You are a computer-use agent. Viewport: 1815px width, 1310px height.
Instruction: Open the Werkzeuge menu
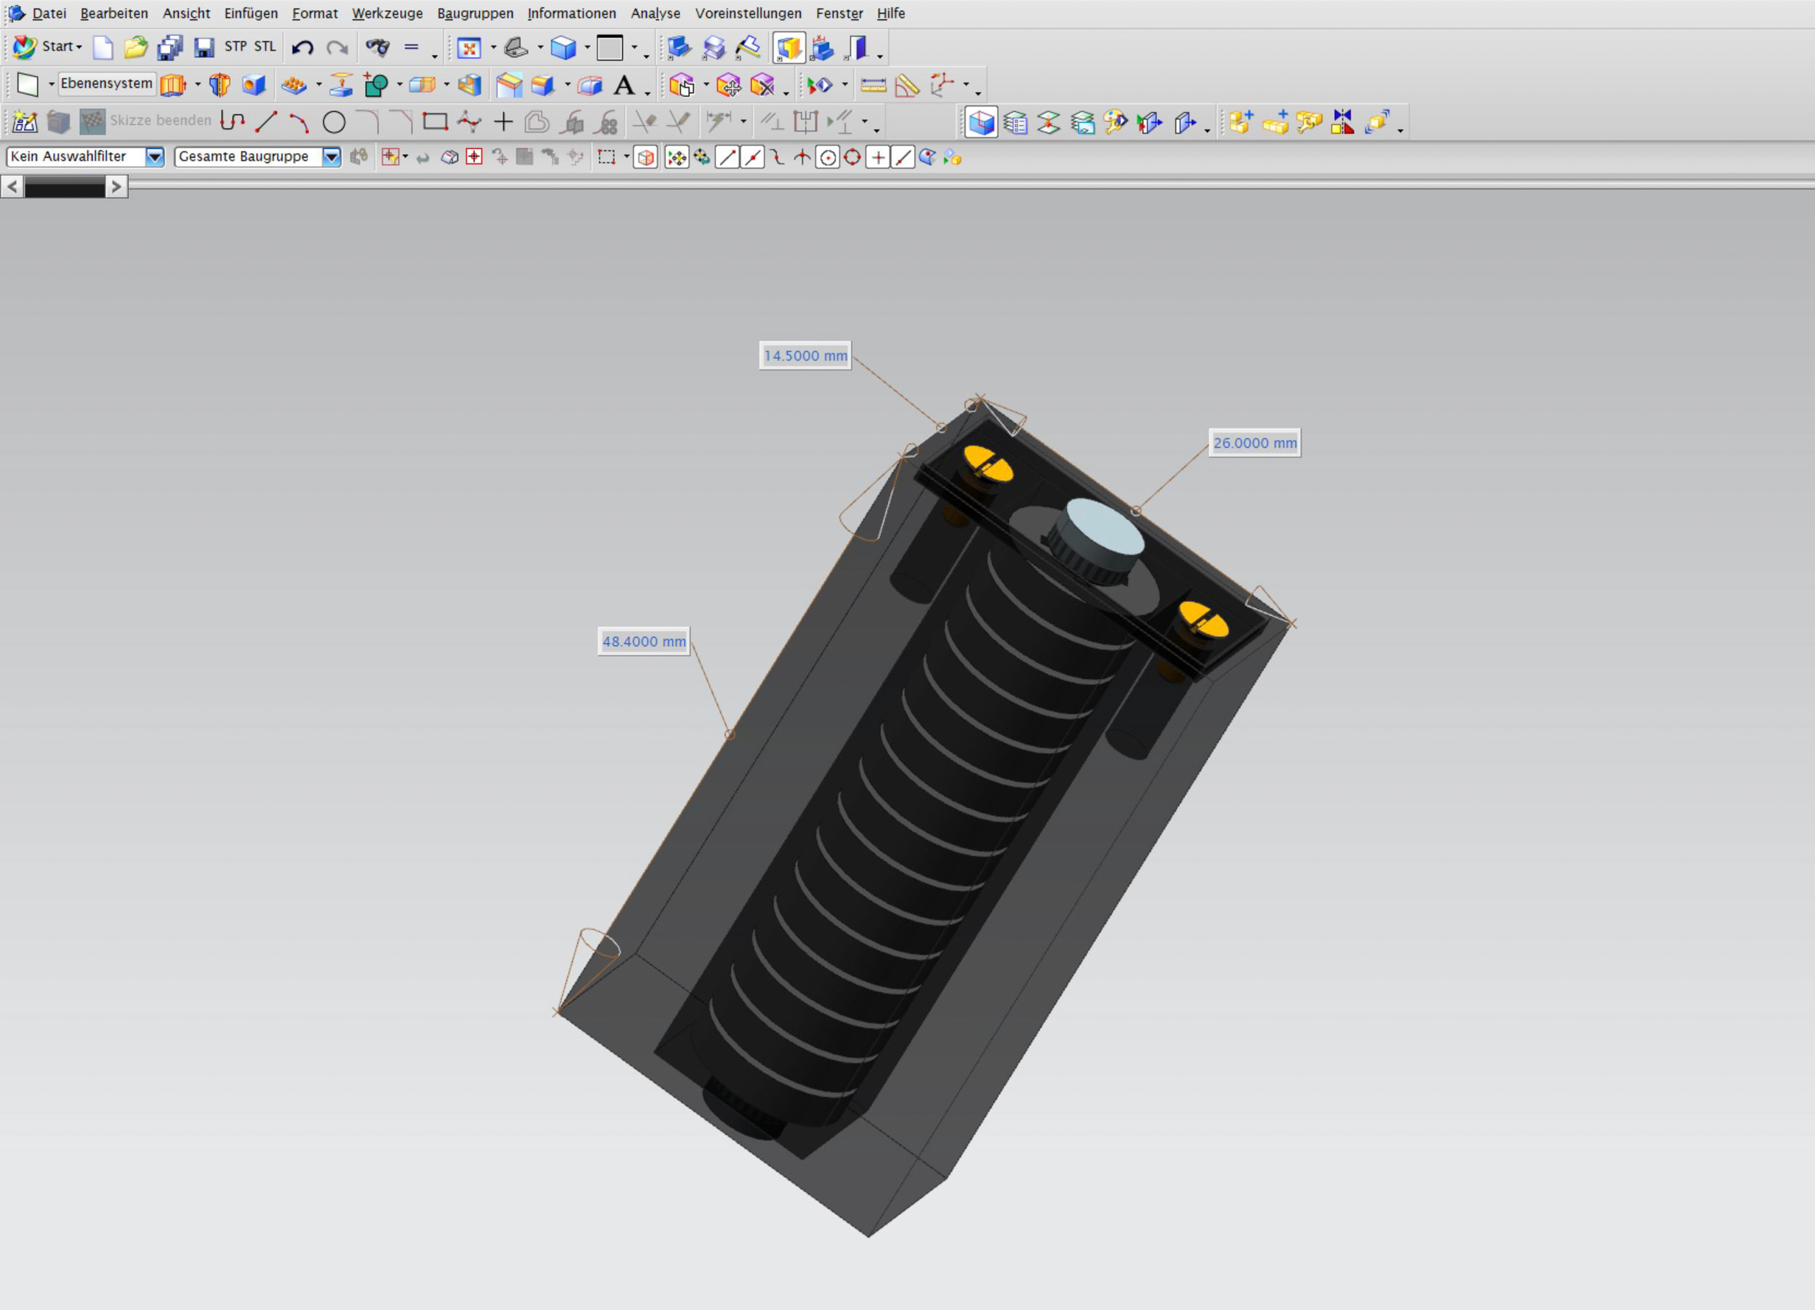pyautogui.click(x=387, y=14)
